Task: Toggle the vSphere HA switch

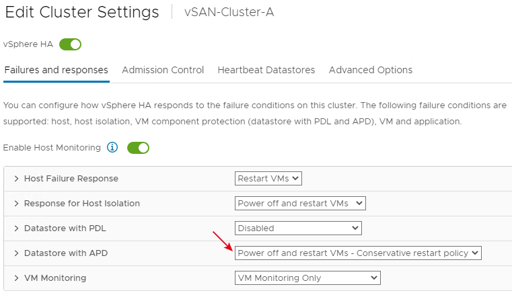Action: pos(70,44)
